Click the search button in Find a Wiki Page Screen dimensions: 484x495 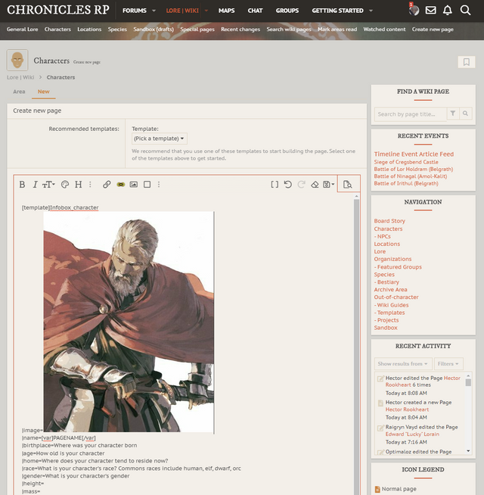pos(465,114)
